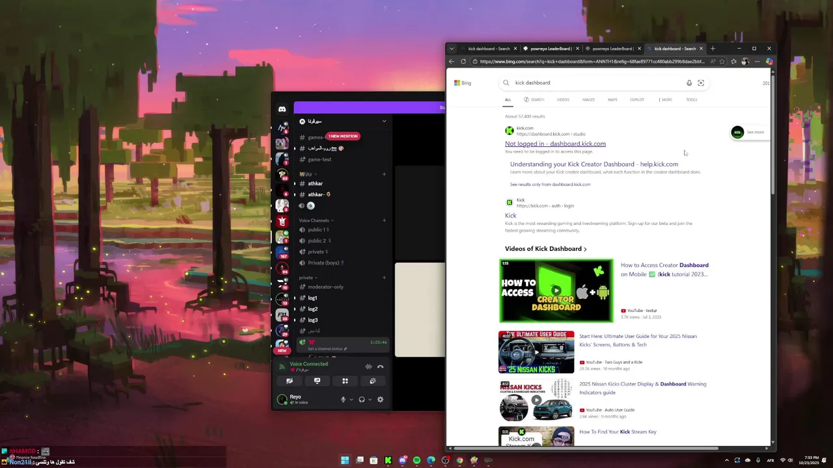Select the COPILOT tab on Bing
Viewport: 833px width, 468px height.
tap(637, 99)
